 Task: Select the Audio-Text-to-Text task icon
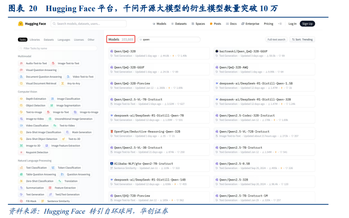tap(21, 63)
